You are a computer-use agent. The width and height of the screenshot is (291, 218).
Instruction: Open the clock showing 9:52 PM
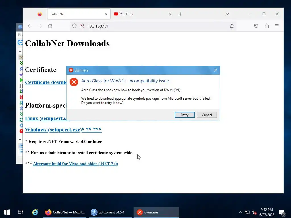[267, 212]
